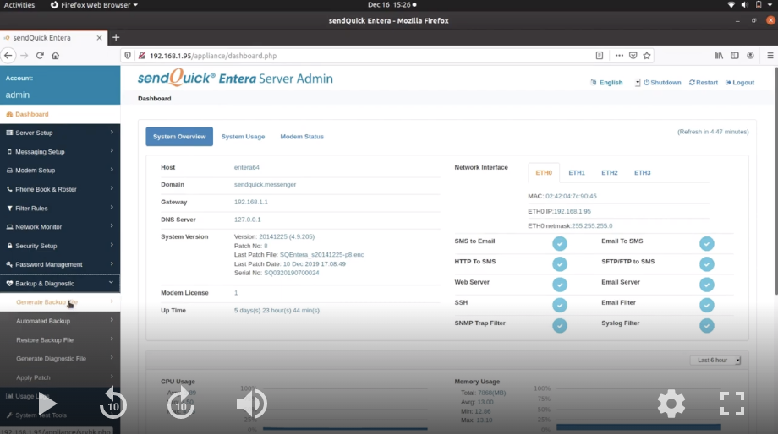Click the HTTP To SMS status checkmark
Image resolution: width=778 pixels, height=434 pixels.
[x=560, y=264]
